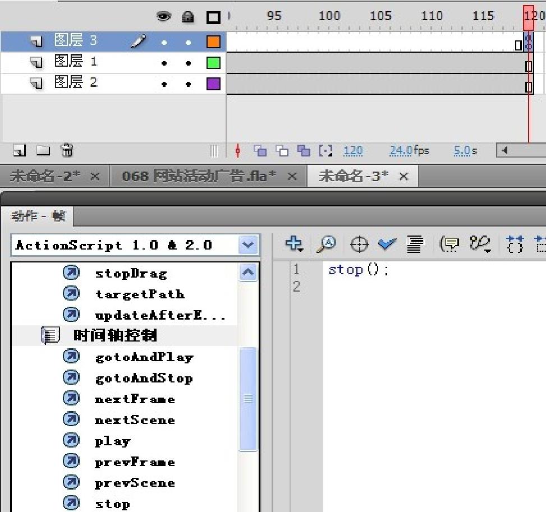The image size is (546, 512).
Task: Switch to 未命名-2 document tab
Action: click(44, 177)
